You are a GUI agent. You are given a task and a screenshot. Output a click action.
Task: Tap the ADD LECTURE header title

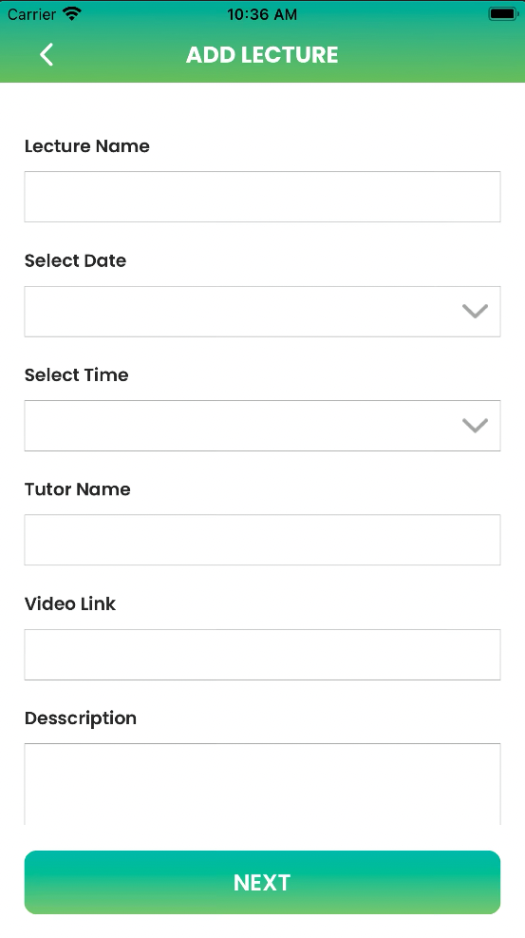click(x=262, y=55)
